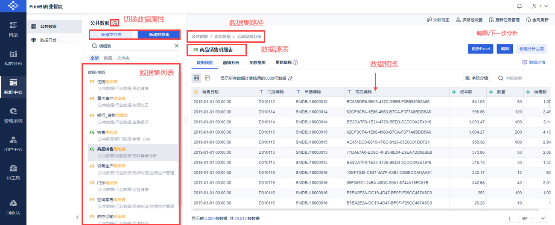Switch to the 血缘分析 tab
The image size is (555, 225).
click(231, 62)
